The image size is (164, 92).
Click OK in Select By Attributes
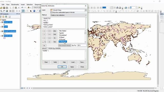(x=62, y=67)
